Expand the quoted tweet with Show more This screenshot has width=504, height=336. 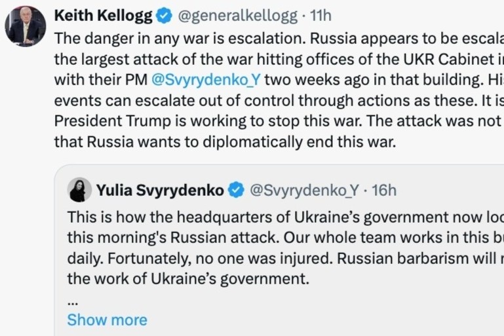(107, 320)
